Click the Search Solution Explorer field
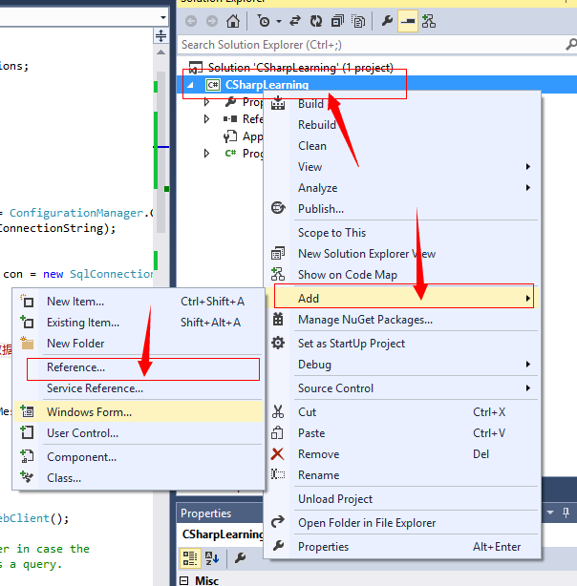Screen dimensions: 577x586 tap(373, 44)
